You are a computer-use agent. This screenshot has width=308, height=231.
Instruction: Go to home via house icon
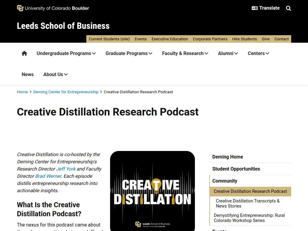pos(24,53)
